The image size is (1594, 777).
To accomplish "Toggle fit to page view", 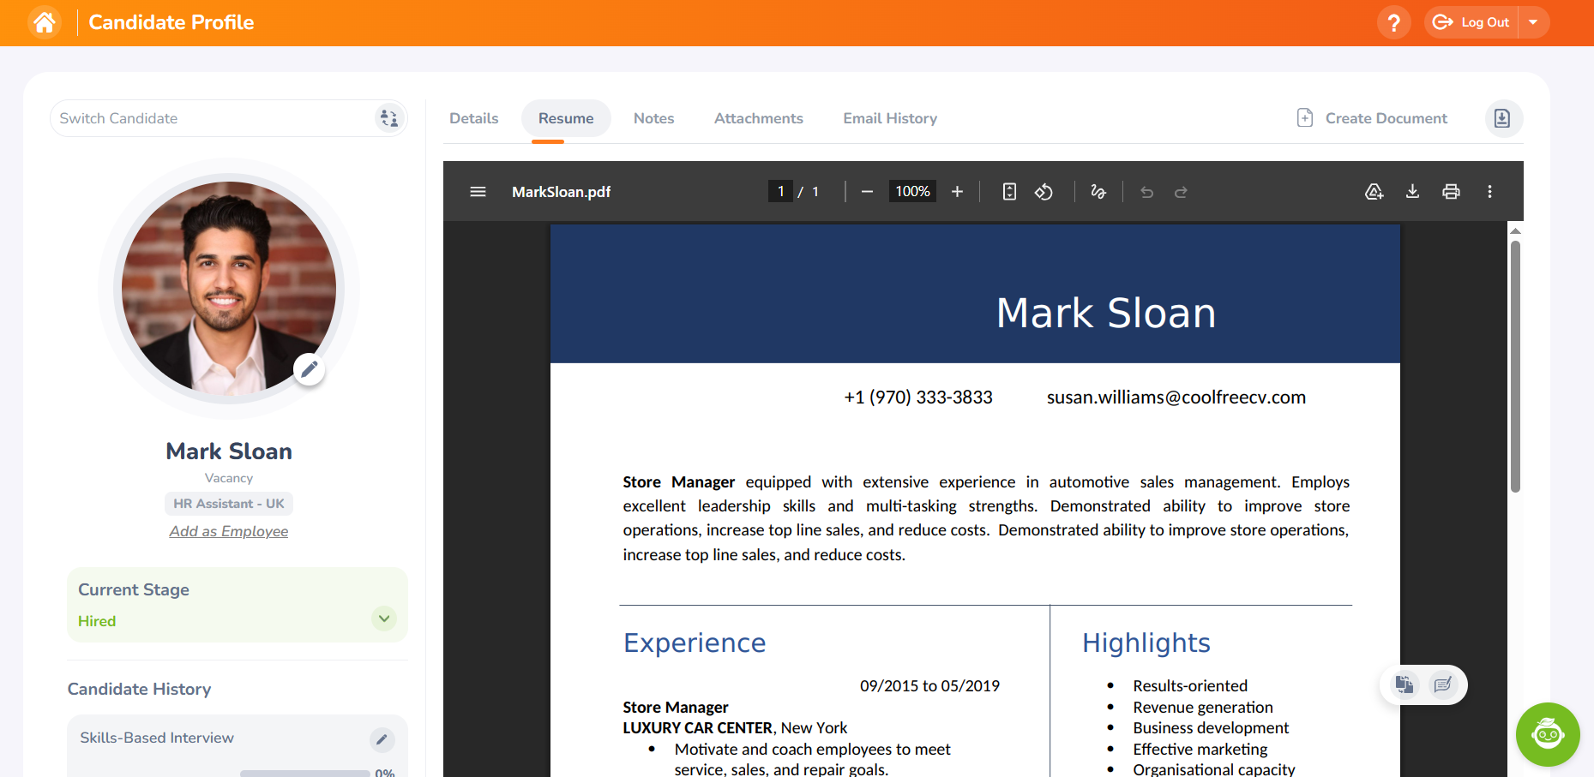I will pos(1009,192).
